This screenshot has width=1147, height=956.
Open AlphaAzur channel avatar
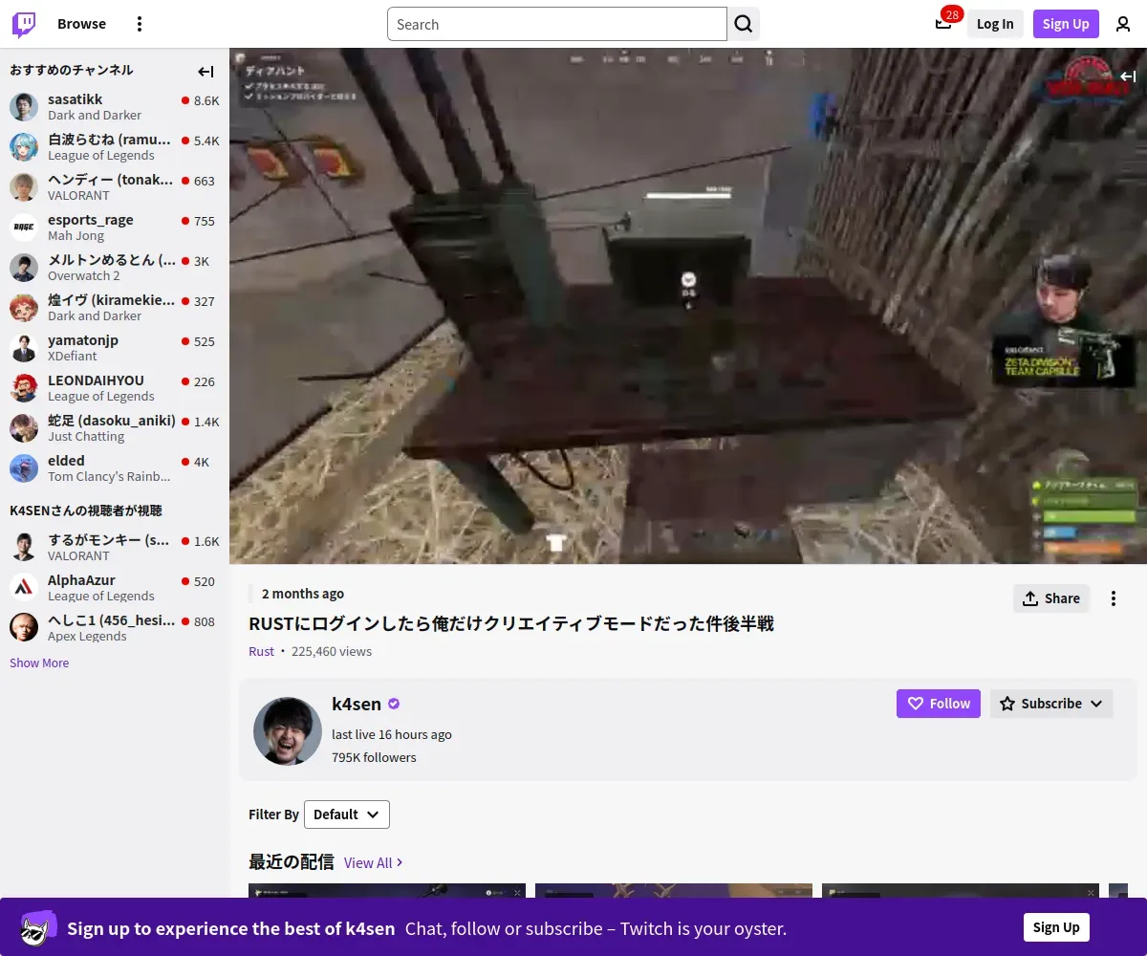click(x=24, y=588)
